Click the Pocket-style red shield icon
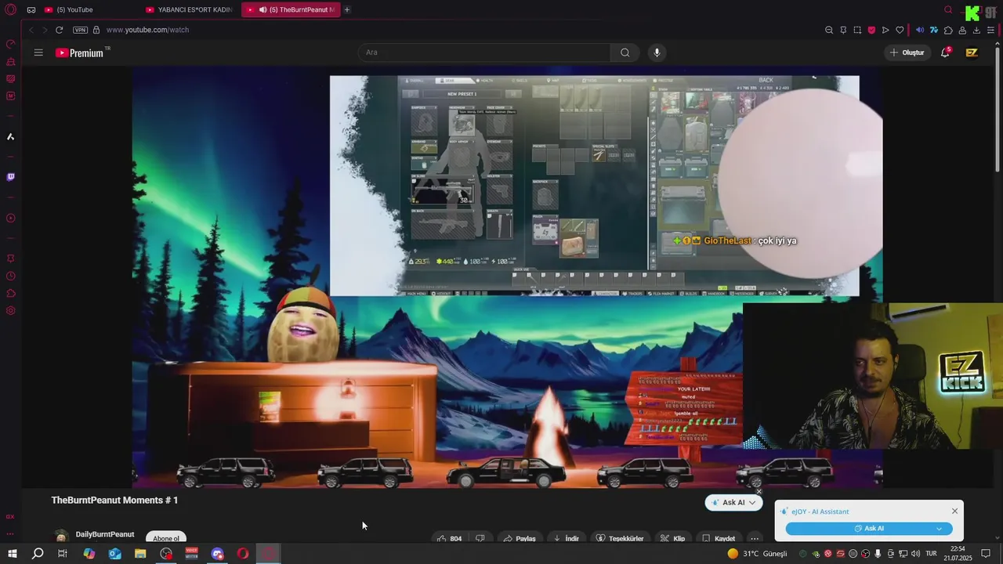The image size is (1003, 564). [871, 30]
